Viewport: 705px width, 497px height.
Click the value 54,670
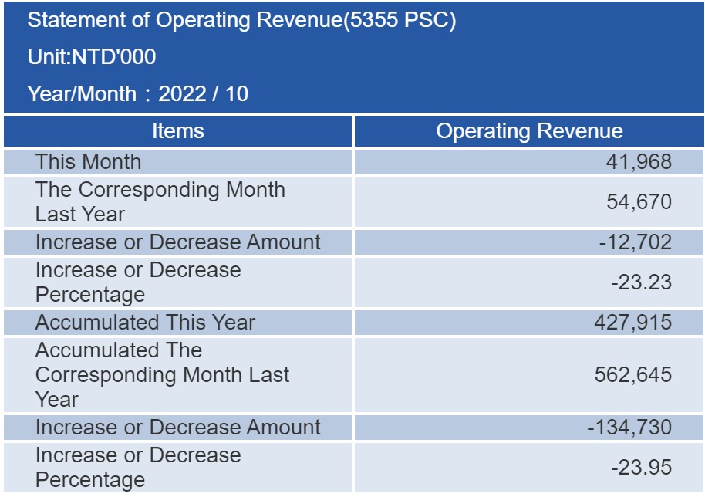coord(639,202)
